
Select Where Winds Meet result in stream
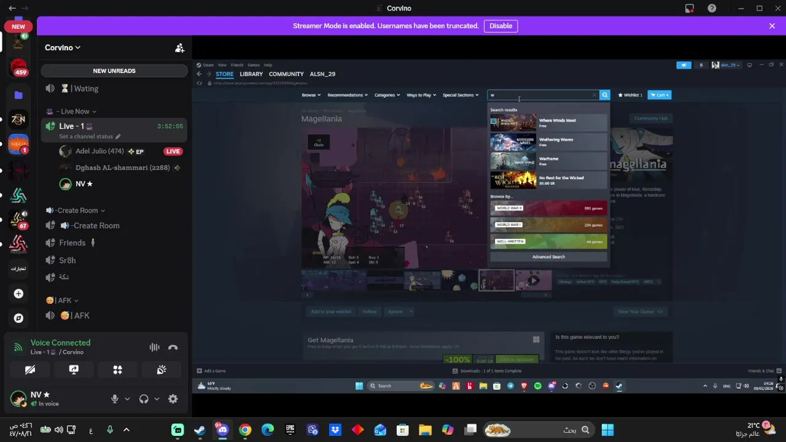click(x=548, y=123)
